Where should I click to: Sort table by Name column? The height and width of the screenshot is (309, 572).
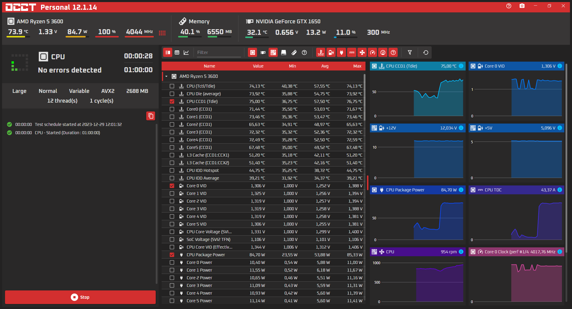coord(209,66)
